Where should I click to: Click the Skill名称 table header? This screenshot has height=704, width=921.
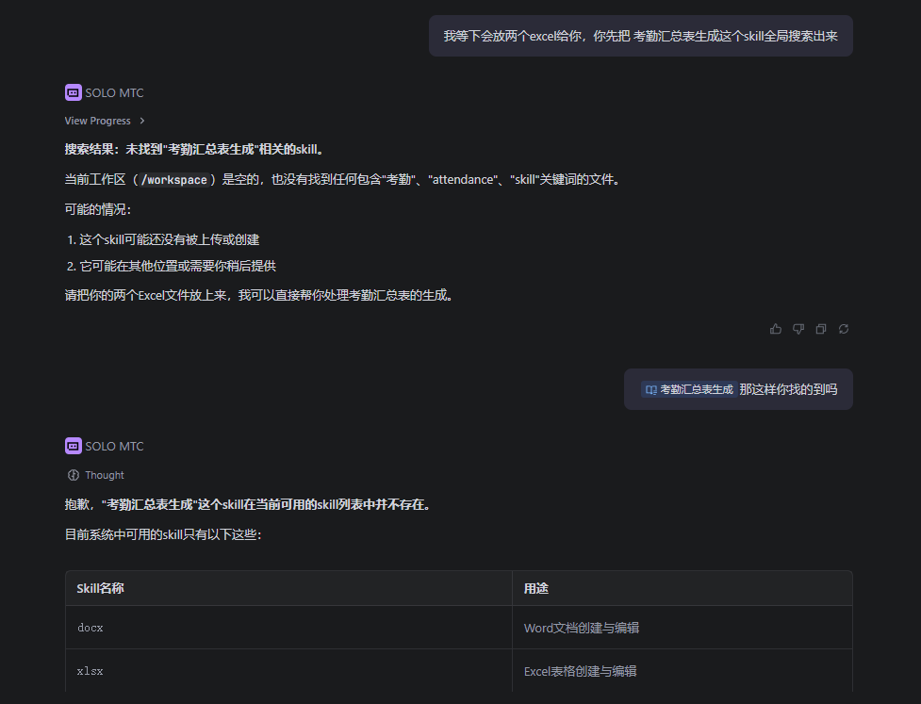pyautogui.click(x=288, y=588)
